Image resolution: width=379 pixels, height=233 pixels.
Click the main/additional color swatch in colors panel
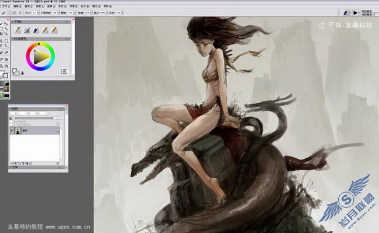pos(16,72)
